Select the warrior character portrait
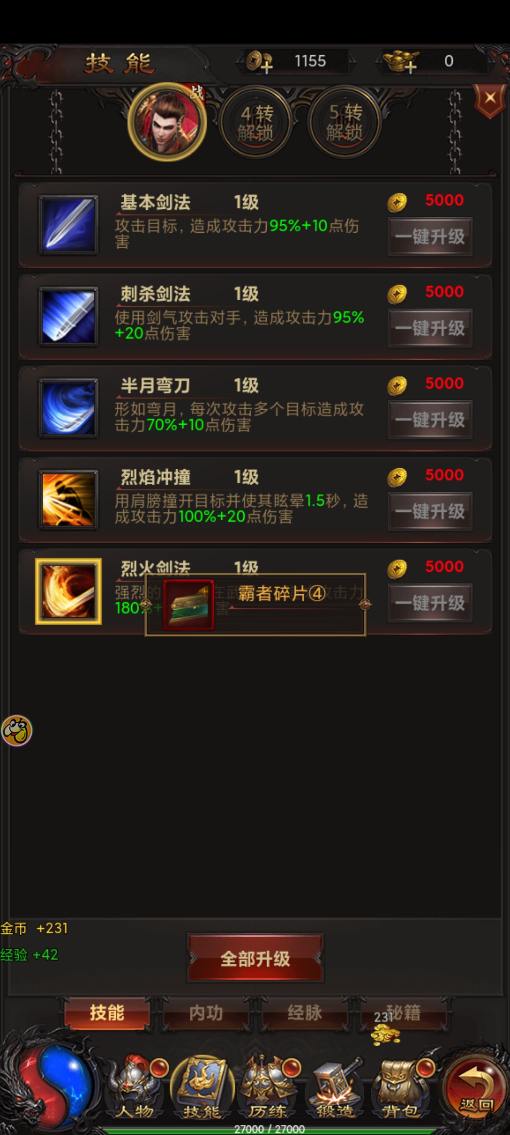 (x=167, y=122)
